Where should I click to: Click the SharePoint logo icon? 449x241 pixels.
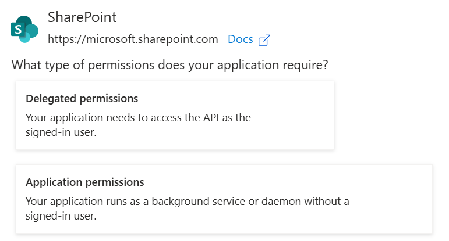pos(24,29)
